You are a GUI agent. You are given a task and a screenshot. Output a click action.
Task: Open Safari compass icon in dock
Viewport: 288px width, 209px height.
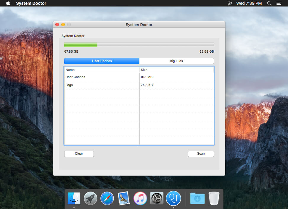coord(107,198)
